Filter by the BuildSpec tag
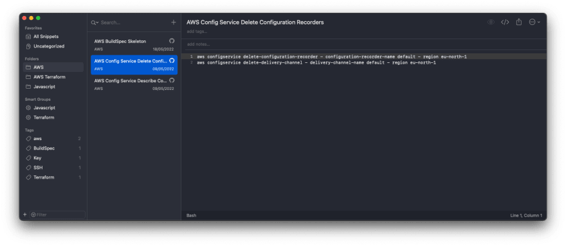This screenshot has width=566, height=246. (53, 148)
